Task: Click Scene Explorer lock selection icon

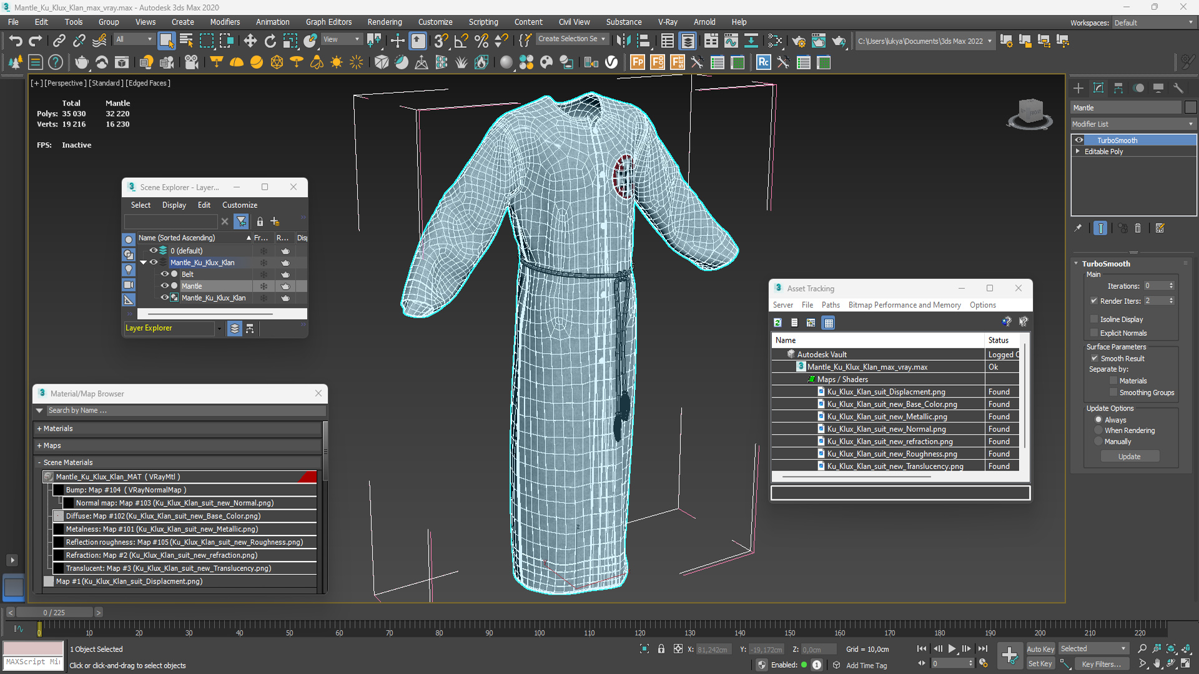Action: [x=260, y=222]
